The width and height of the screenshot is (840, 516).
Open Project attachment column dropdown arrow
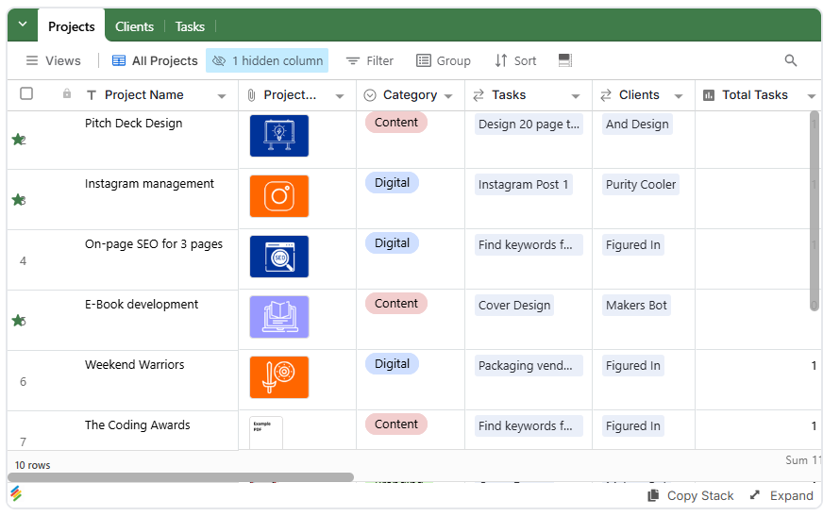coord(340,96)
